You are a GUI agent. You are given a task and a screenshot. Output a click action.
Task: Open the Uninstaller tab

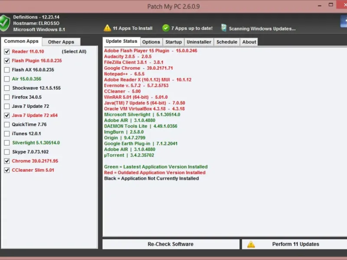click(199, 42)
